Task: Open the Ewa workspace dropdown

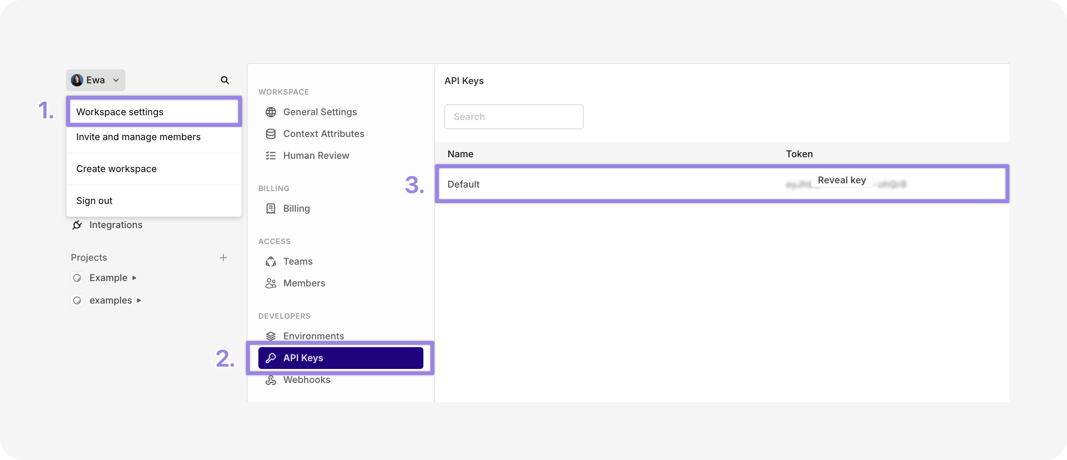Action: (96, 80)
